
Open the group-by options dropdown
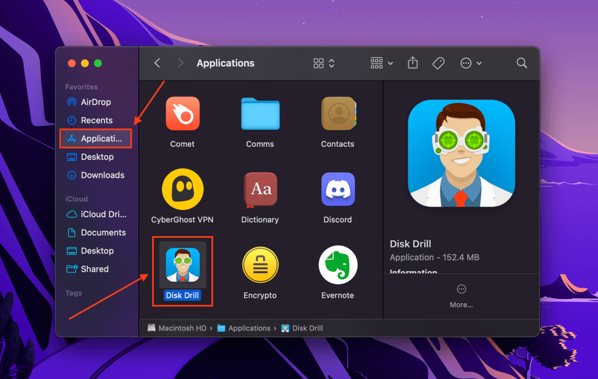pos(382,63)
